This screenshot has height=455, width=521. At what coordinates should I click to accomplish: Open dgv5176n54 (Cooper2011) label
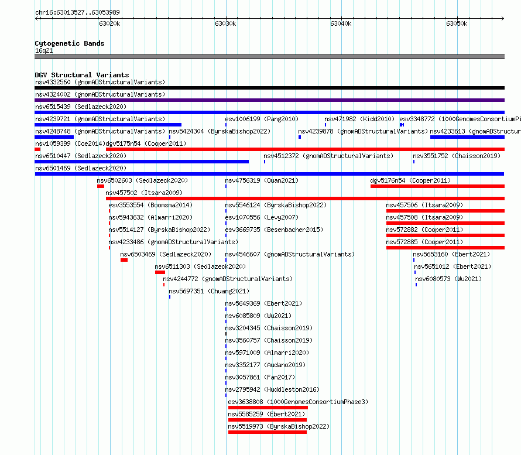[x=410, y=180]
